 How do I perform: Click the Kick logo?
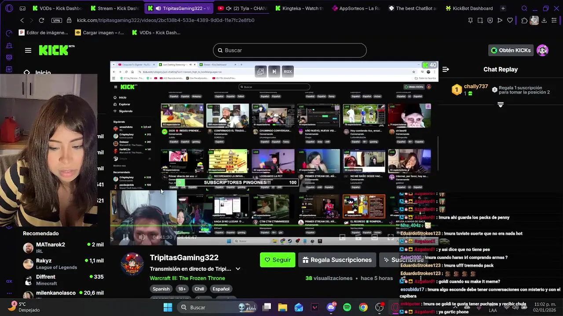(x=56, y=50)
